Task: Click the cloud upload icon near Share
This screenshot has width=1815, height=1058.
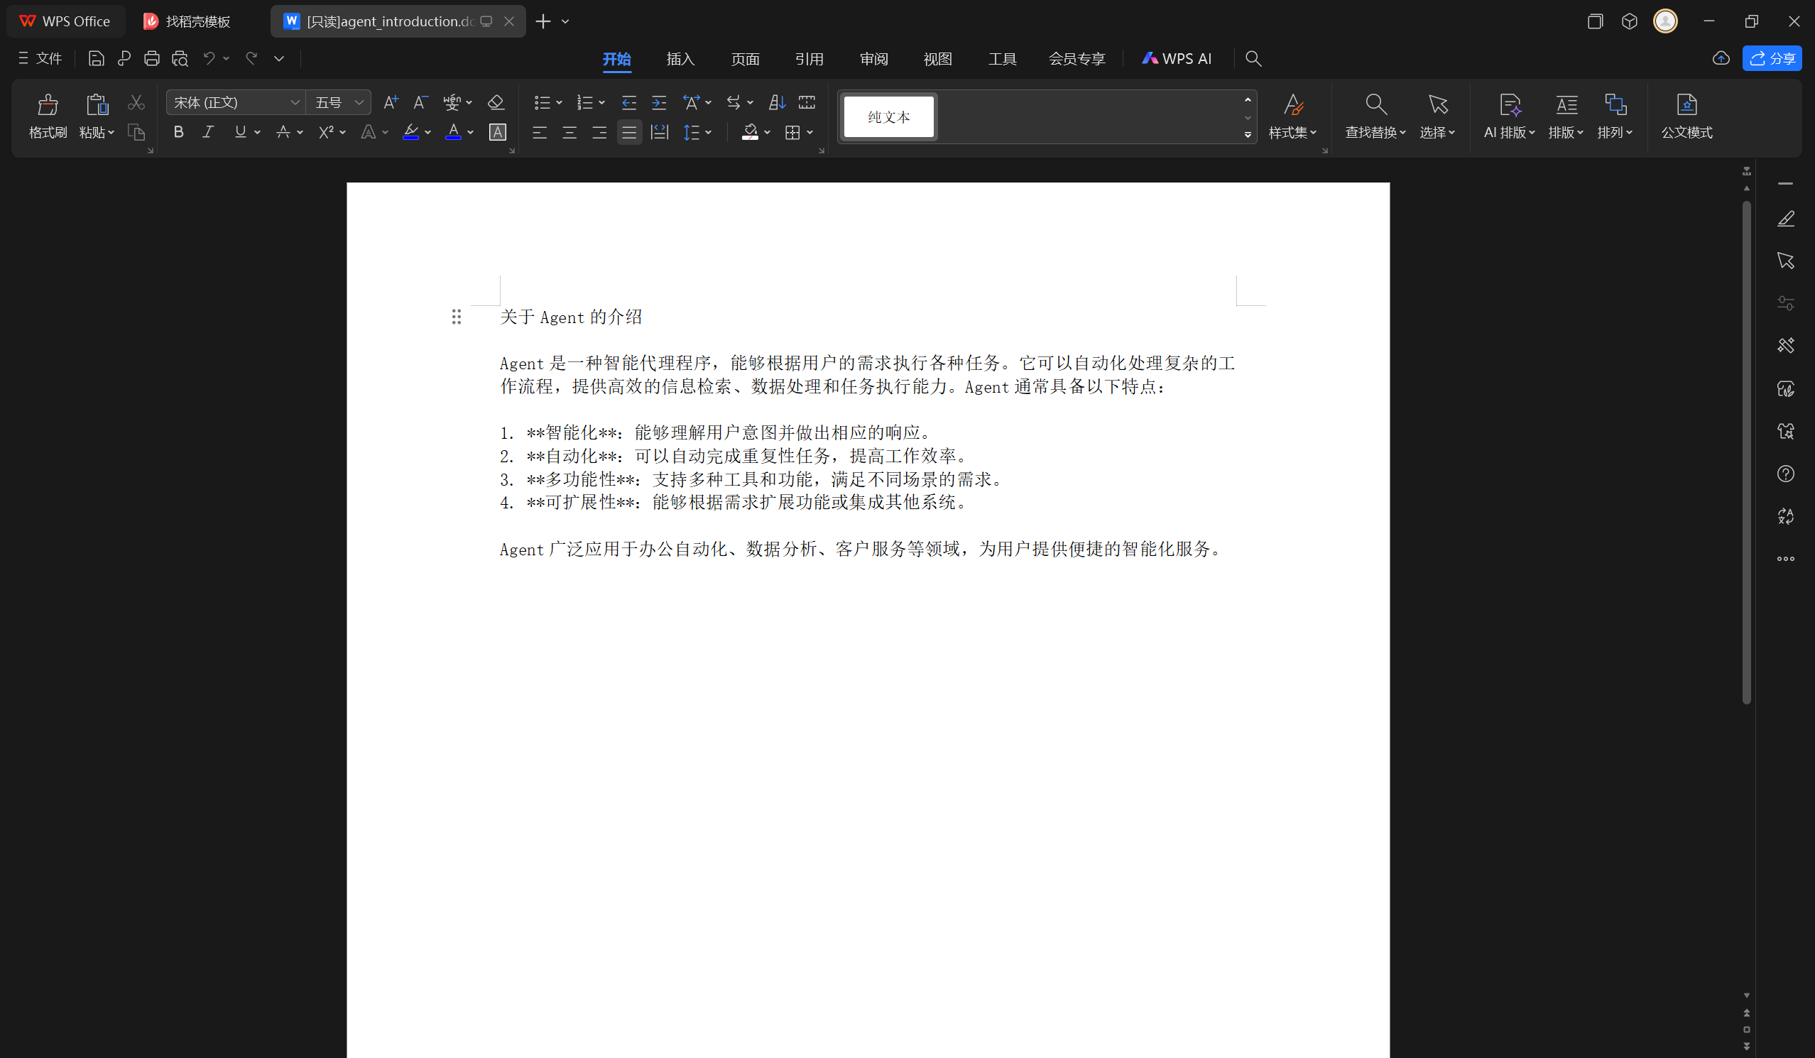Action: click(1721, 58)
